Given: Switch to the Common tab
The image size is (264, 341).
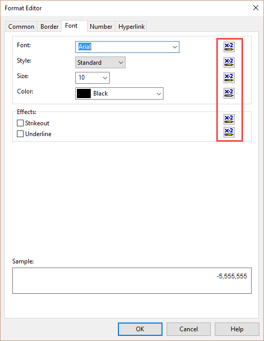Looking at the screenshot, I should (x=21, y=27).
